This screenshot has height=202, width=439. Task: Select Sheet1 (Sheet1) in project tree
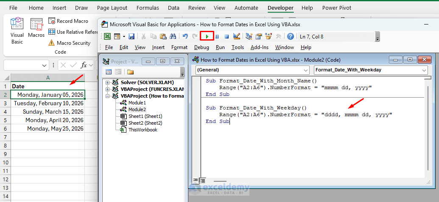tap(145, 116)
